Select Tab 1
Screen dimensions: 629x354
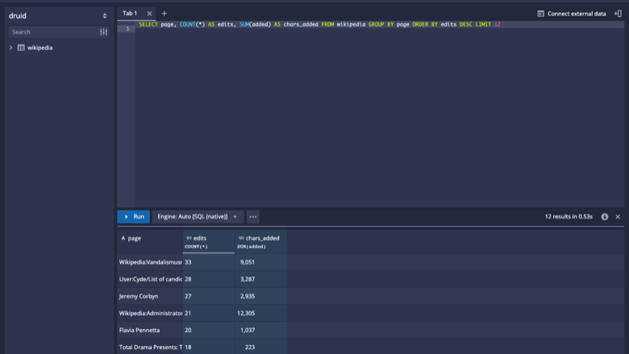pyautogui.click(x=130, y=14)
